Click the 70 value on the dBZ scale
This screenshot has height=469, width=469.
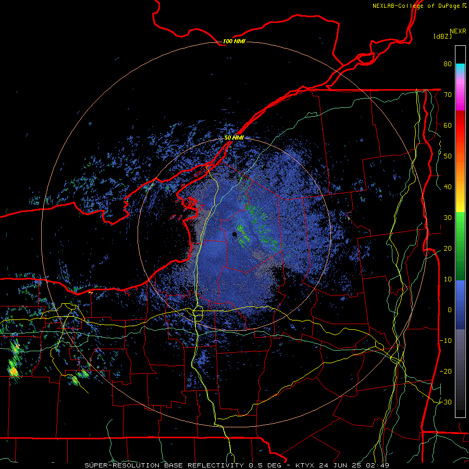pos(448,94)
